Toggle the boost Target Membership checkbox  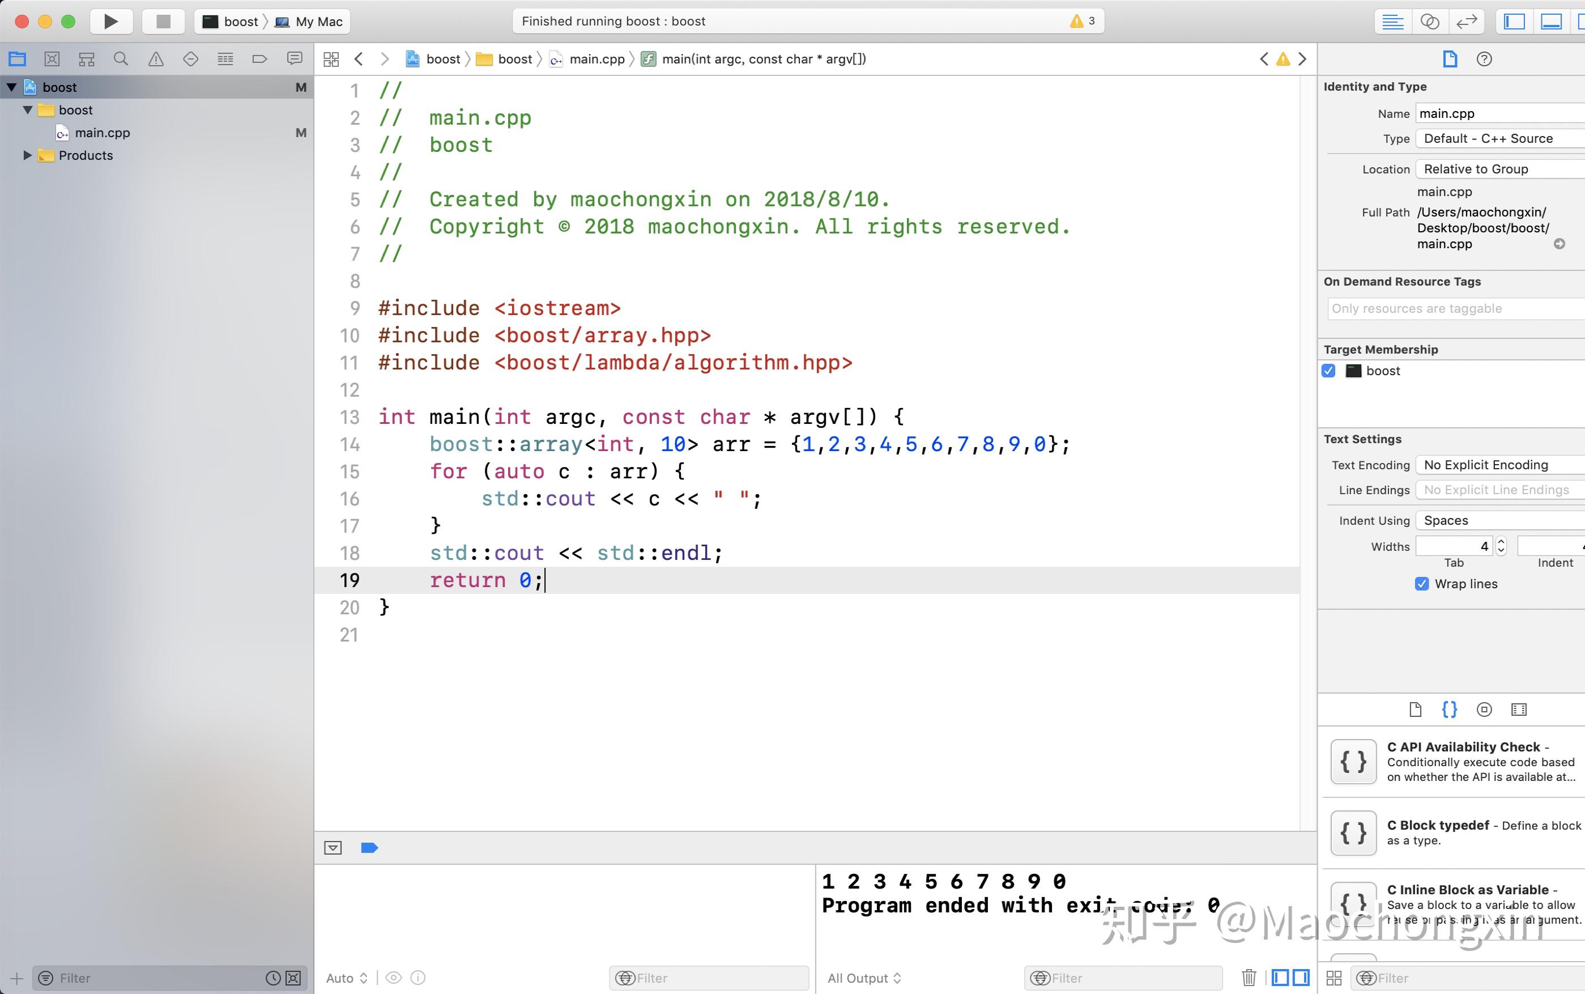1329,371
